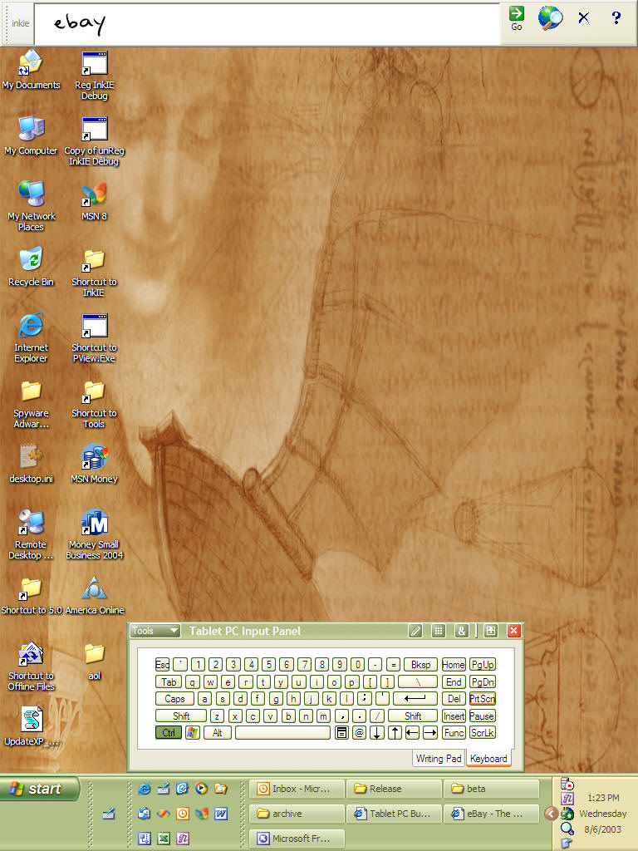Switch to Tablet PC Bu... taskbar button
The image size is (638, 851).
coord(394,814)
